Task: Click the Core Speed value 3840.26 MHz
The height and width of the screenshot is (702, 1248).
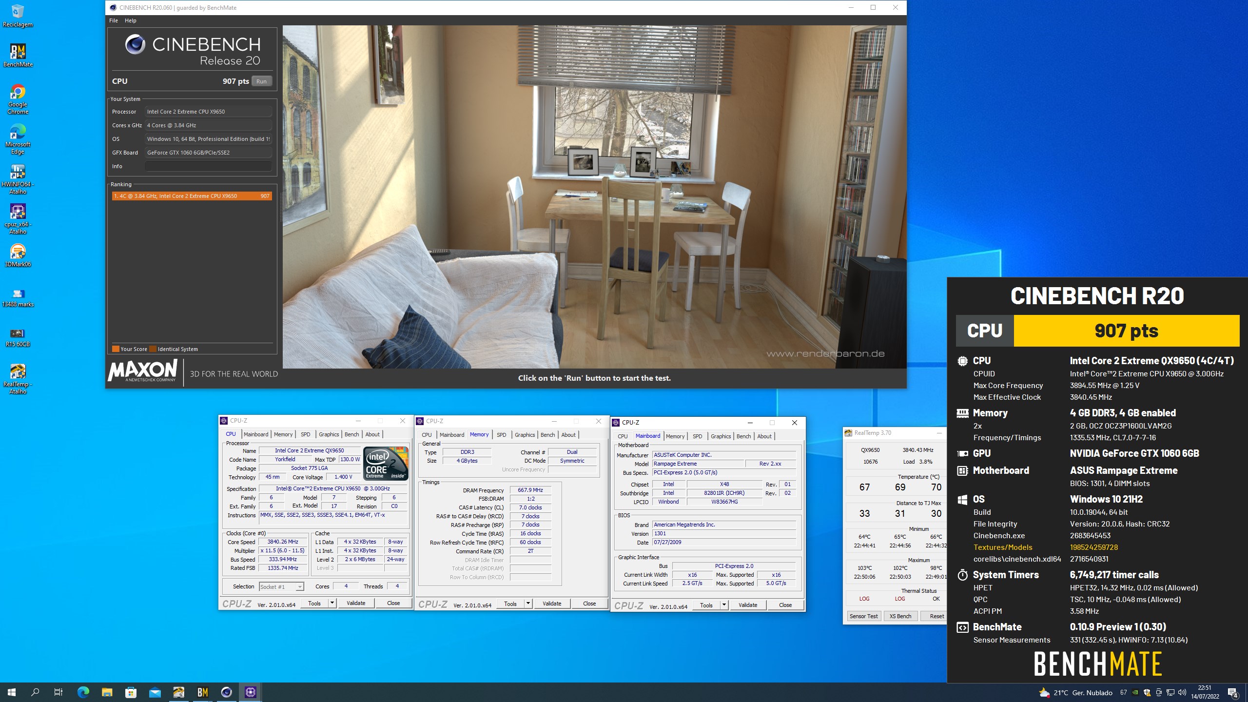Action: (x=283, y=542)
